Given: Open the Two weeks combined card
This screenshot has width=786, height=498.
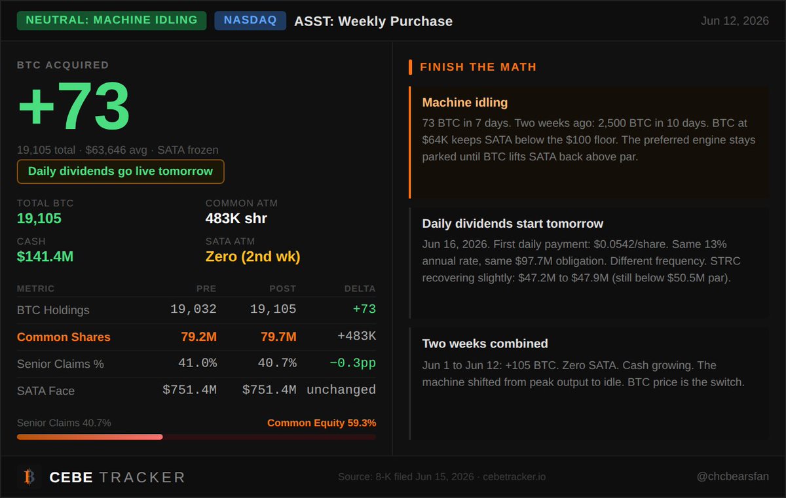Looking at the screenshot, I should click(589, 383).
